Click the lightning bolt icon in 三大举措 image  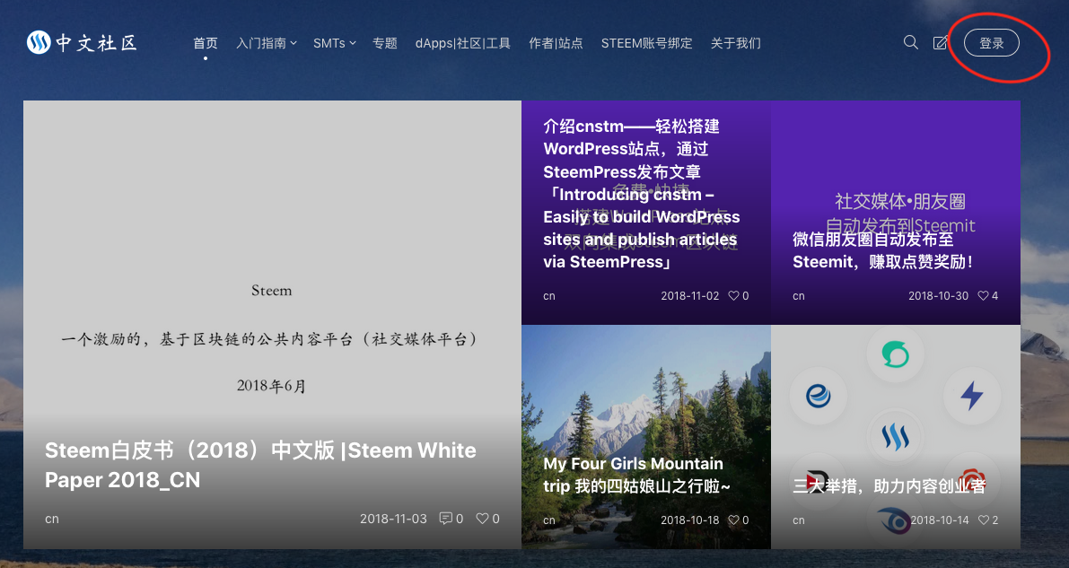coord(971,396)
